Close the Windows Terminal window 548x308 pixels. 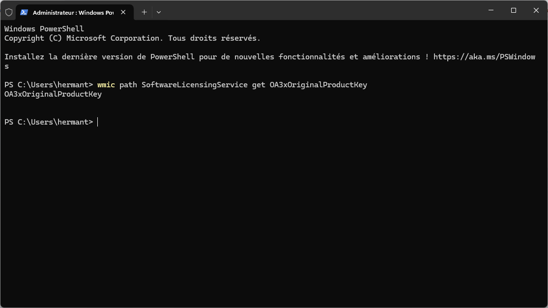point(536,10)
